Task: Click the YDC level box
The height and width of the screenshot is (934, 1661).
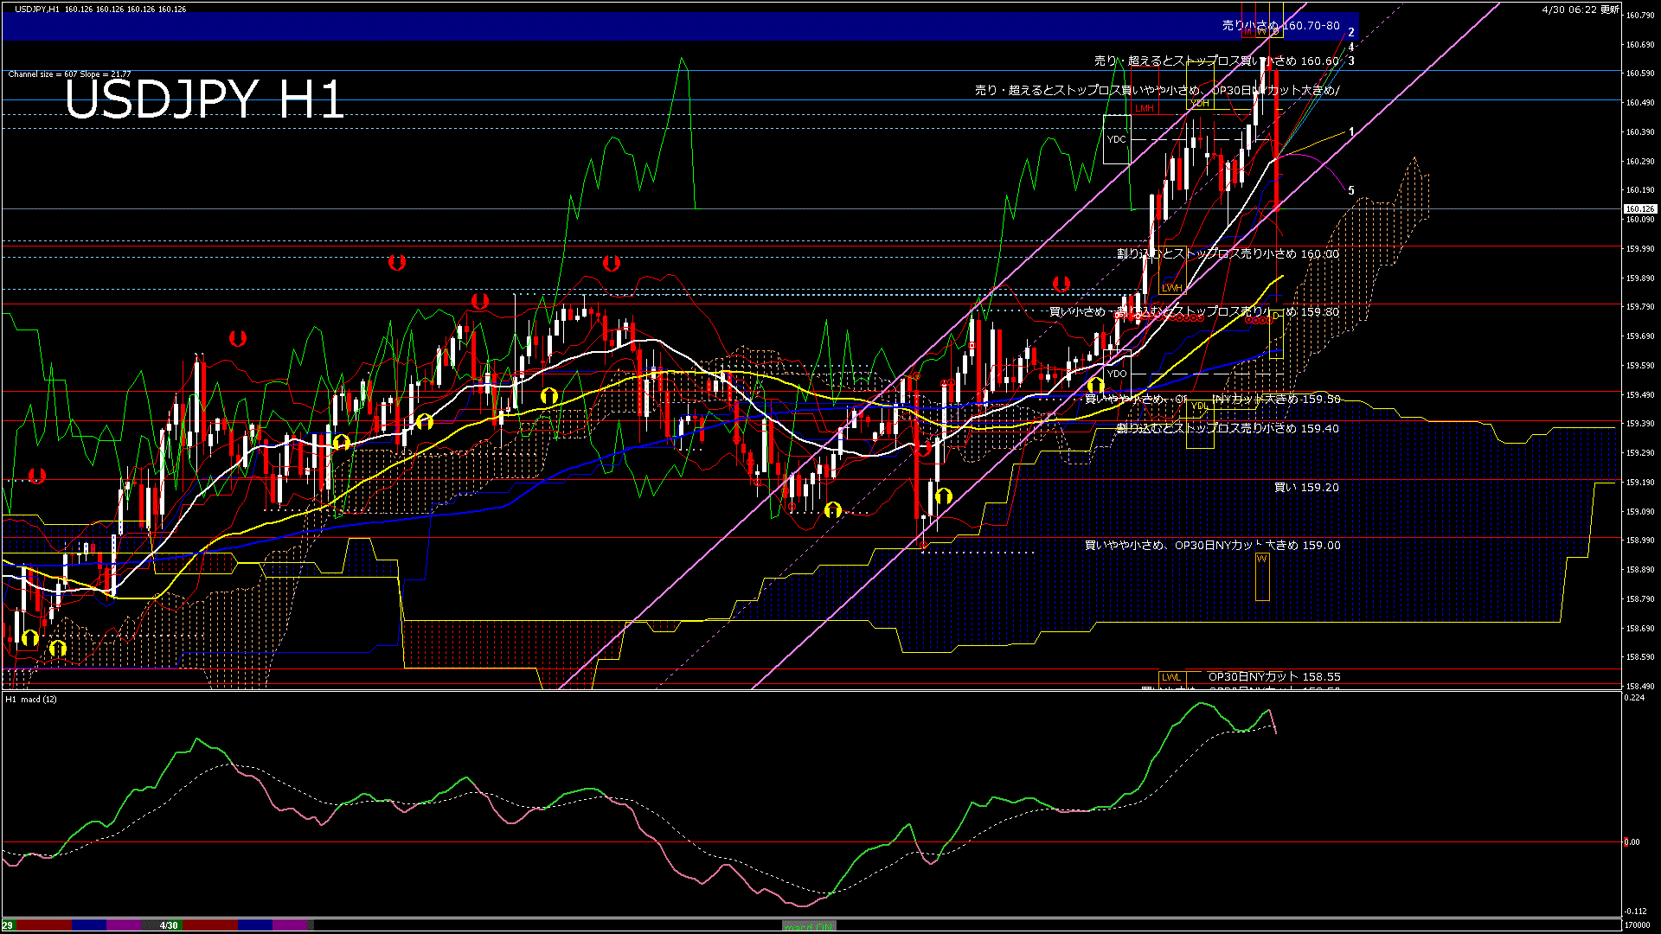Action: 1117,139
